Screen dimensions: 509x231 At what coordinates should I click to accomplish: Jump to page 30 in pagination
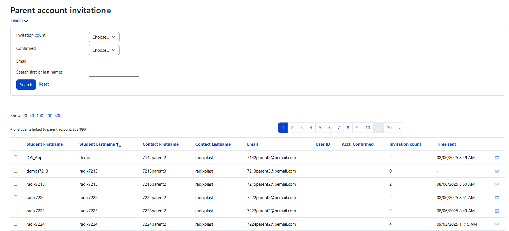(x=389, y=128)
